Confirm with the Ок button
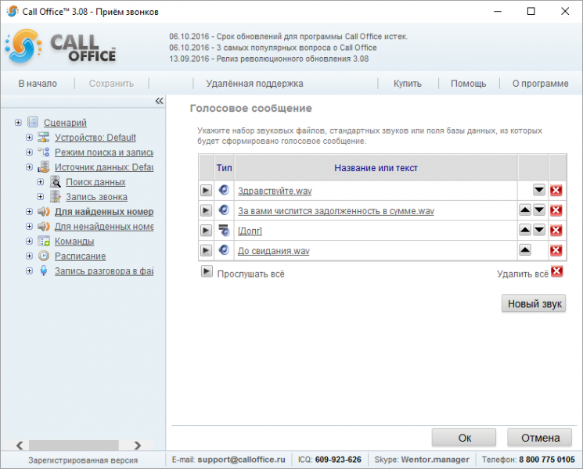583x469 pixels. 464,438
